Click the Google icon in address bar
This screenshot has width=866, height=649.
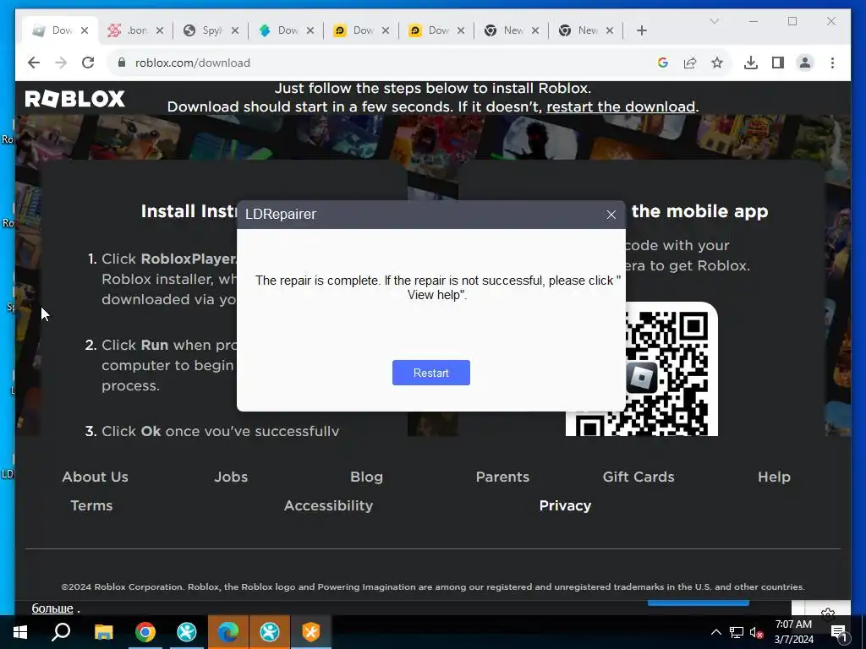tap(663, 63)
